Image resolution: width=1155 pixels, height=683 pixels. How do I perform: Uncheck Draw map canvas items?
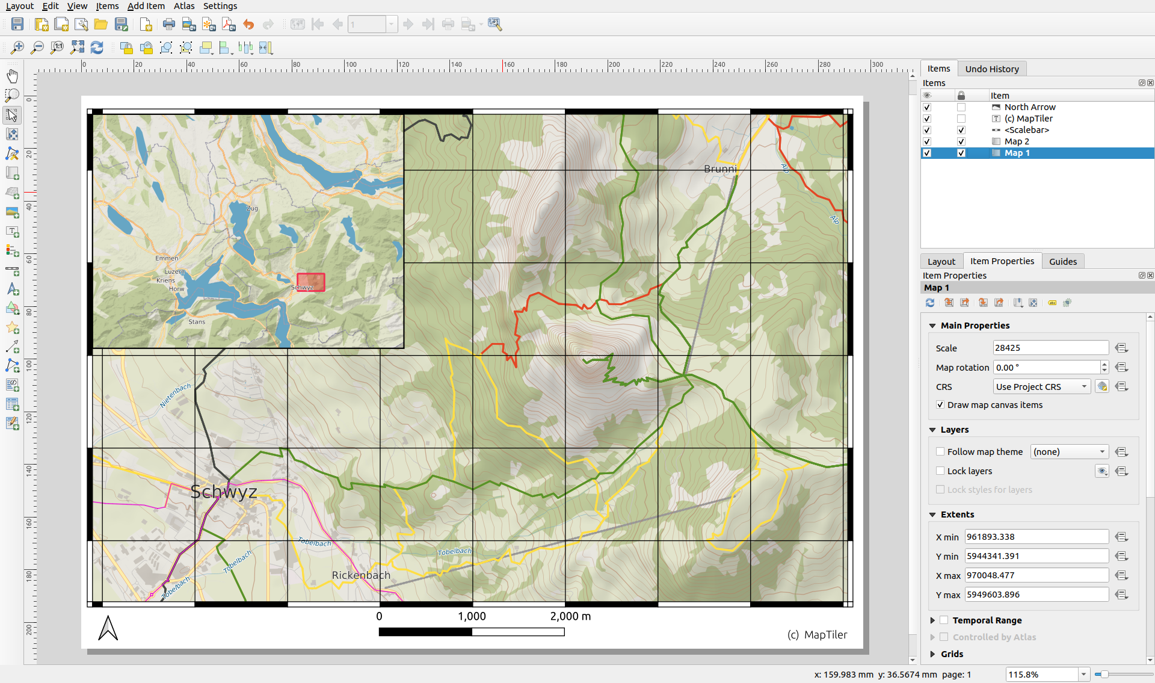tap(940, 405)
